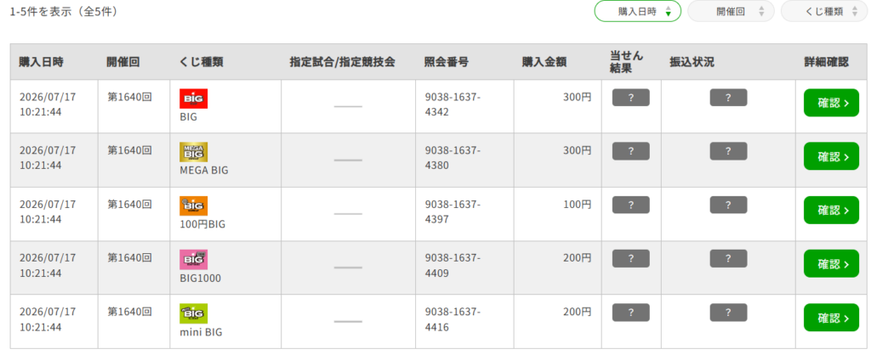The image size is (871, 355).
Task: Click the 照会番号 column header
Action: pos(446,62)
